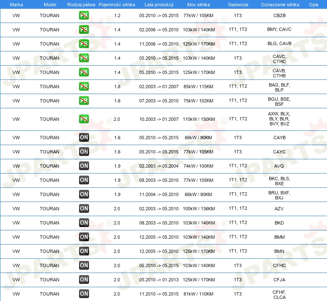
Task: Click the ON diesel icon in the BRU, BXF, BXJ row
Action: click(x=84, y=194)
